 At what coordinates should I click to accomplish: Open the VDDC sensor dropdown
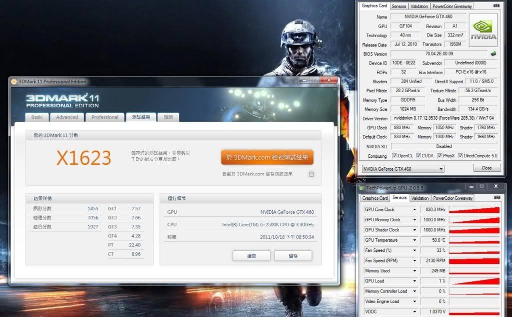coord(414,311)
